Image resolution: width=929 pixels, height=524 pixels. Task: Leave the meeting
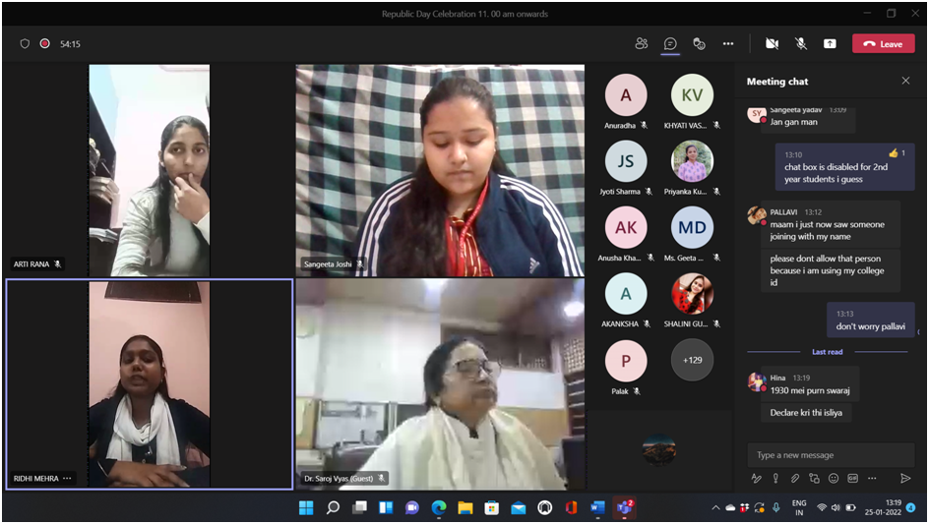[883, 43]
